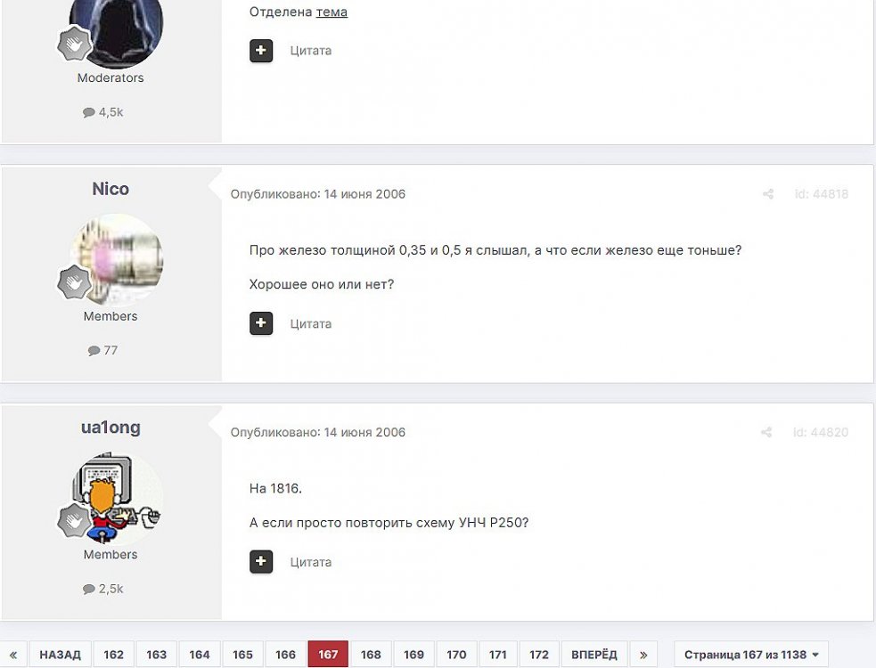876x668 pixels.
Task: Click the rank badge on Nico's avatar
Action: coord(74,281)
